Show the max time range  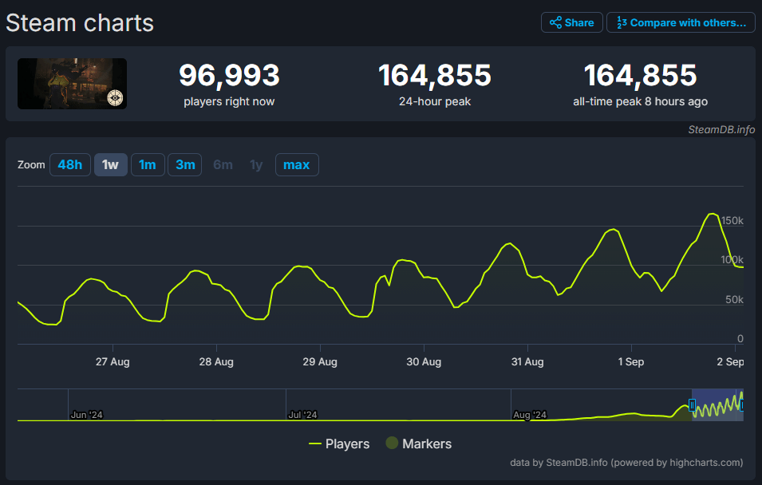coord(297,165)
